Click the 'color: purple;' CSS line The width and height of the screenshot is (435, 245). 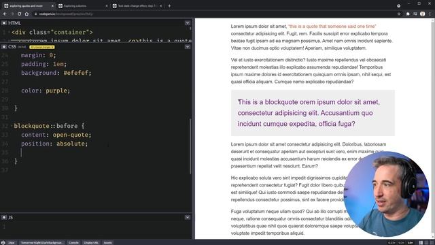click(x=46, y=91)
